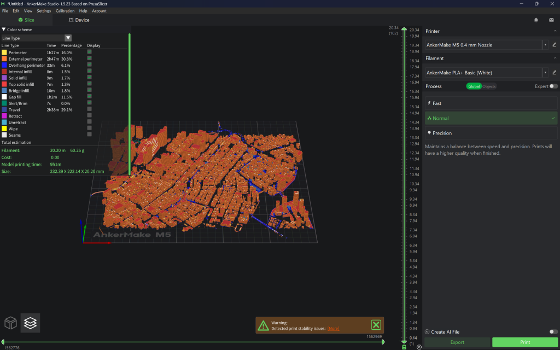Open the Calibration menu
The image size is (560, 350).
click(65, 11)
